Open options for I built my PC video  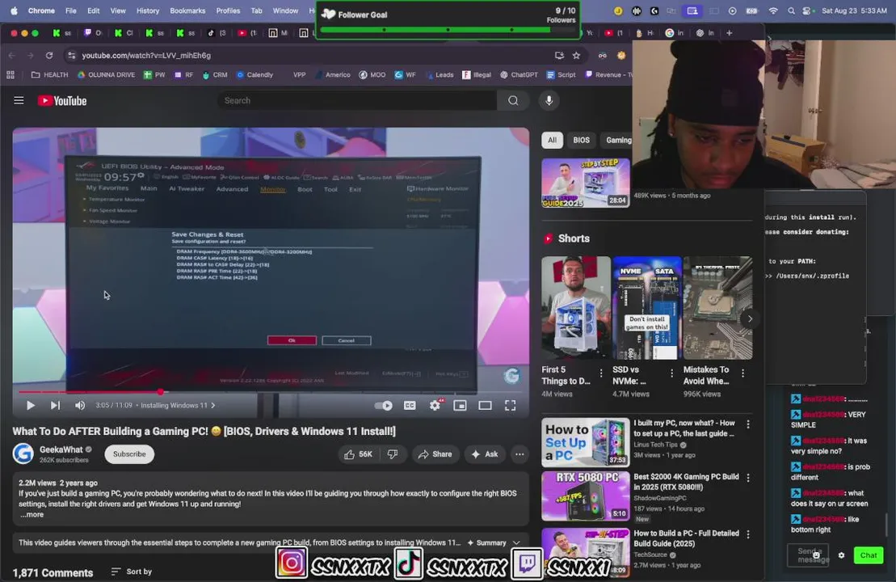748,424
